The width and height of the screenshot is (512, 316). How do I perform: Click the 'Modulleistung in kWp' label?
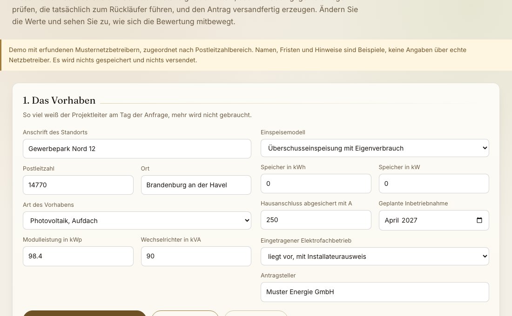[x=52, y=239]
